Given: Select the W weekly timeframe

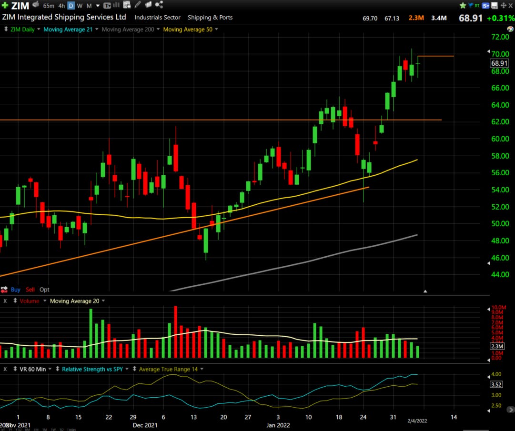Looking at the screenshot, I should pyautogui.click(x=80, y=6).
